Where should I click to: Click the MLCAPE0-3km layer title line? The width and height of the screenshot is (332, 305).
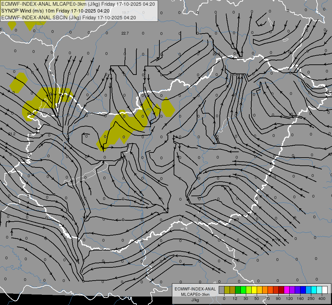point(78,4)
